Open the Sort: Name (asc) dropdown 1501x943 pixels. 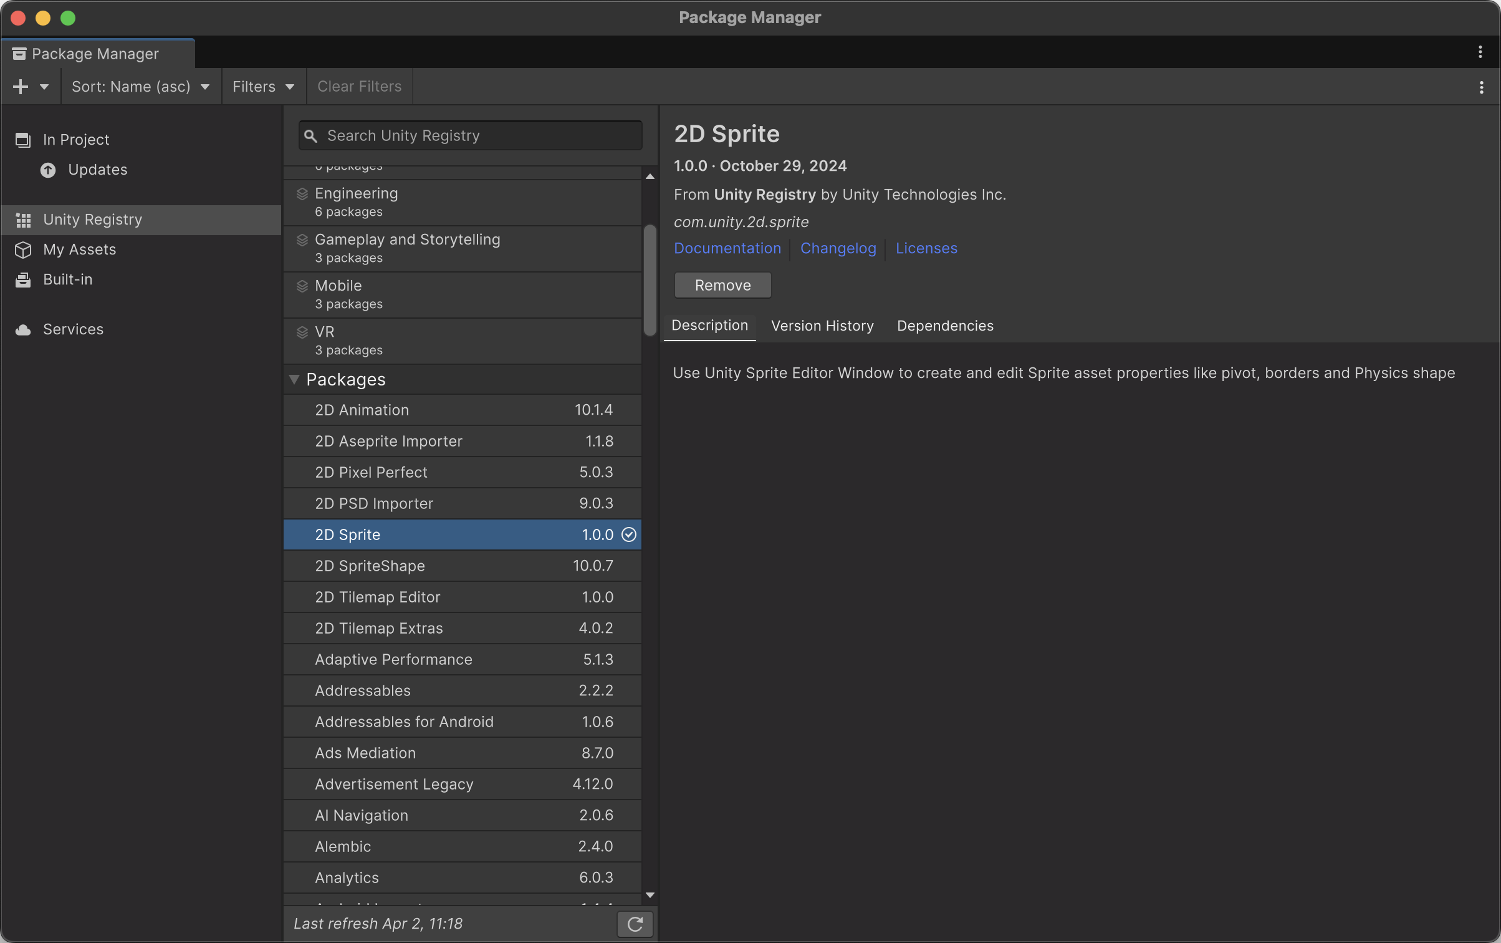point(141,87)
